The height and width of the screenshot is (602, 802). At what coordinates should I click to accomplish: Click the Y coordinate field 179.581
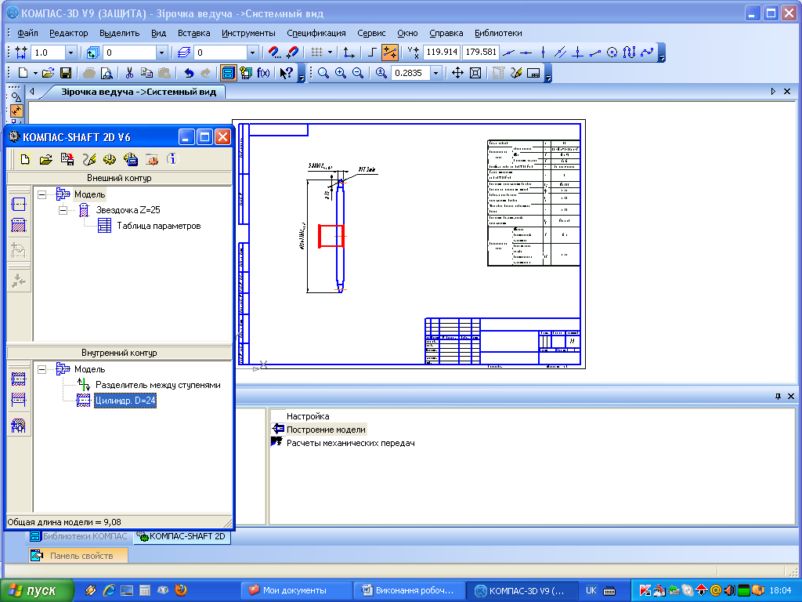[x=481, y=53]
